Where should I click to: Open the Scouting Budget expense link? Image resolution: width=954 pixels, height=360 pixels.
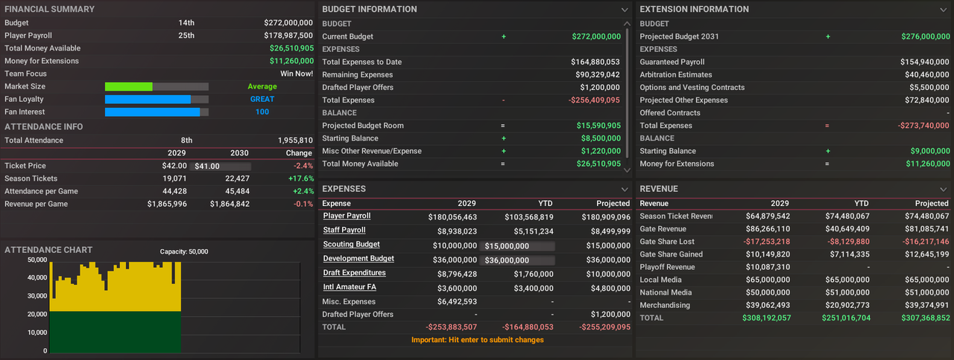pos(351,244)
